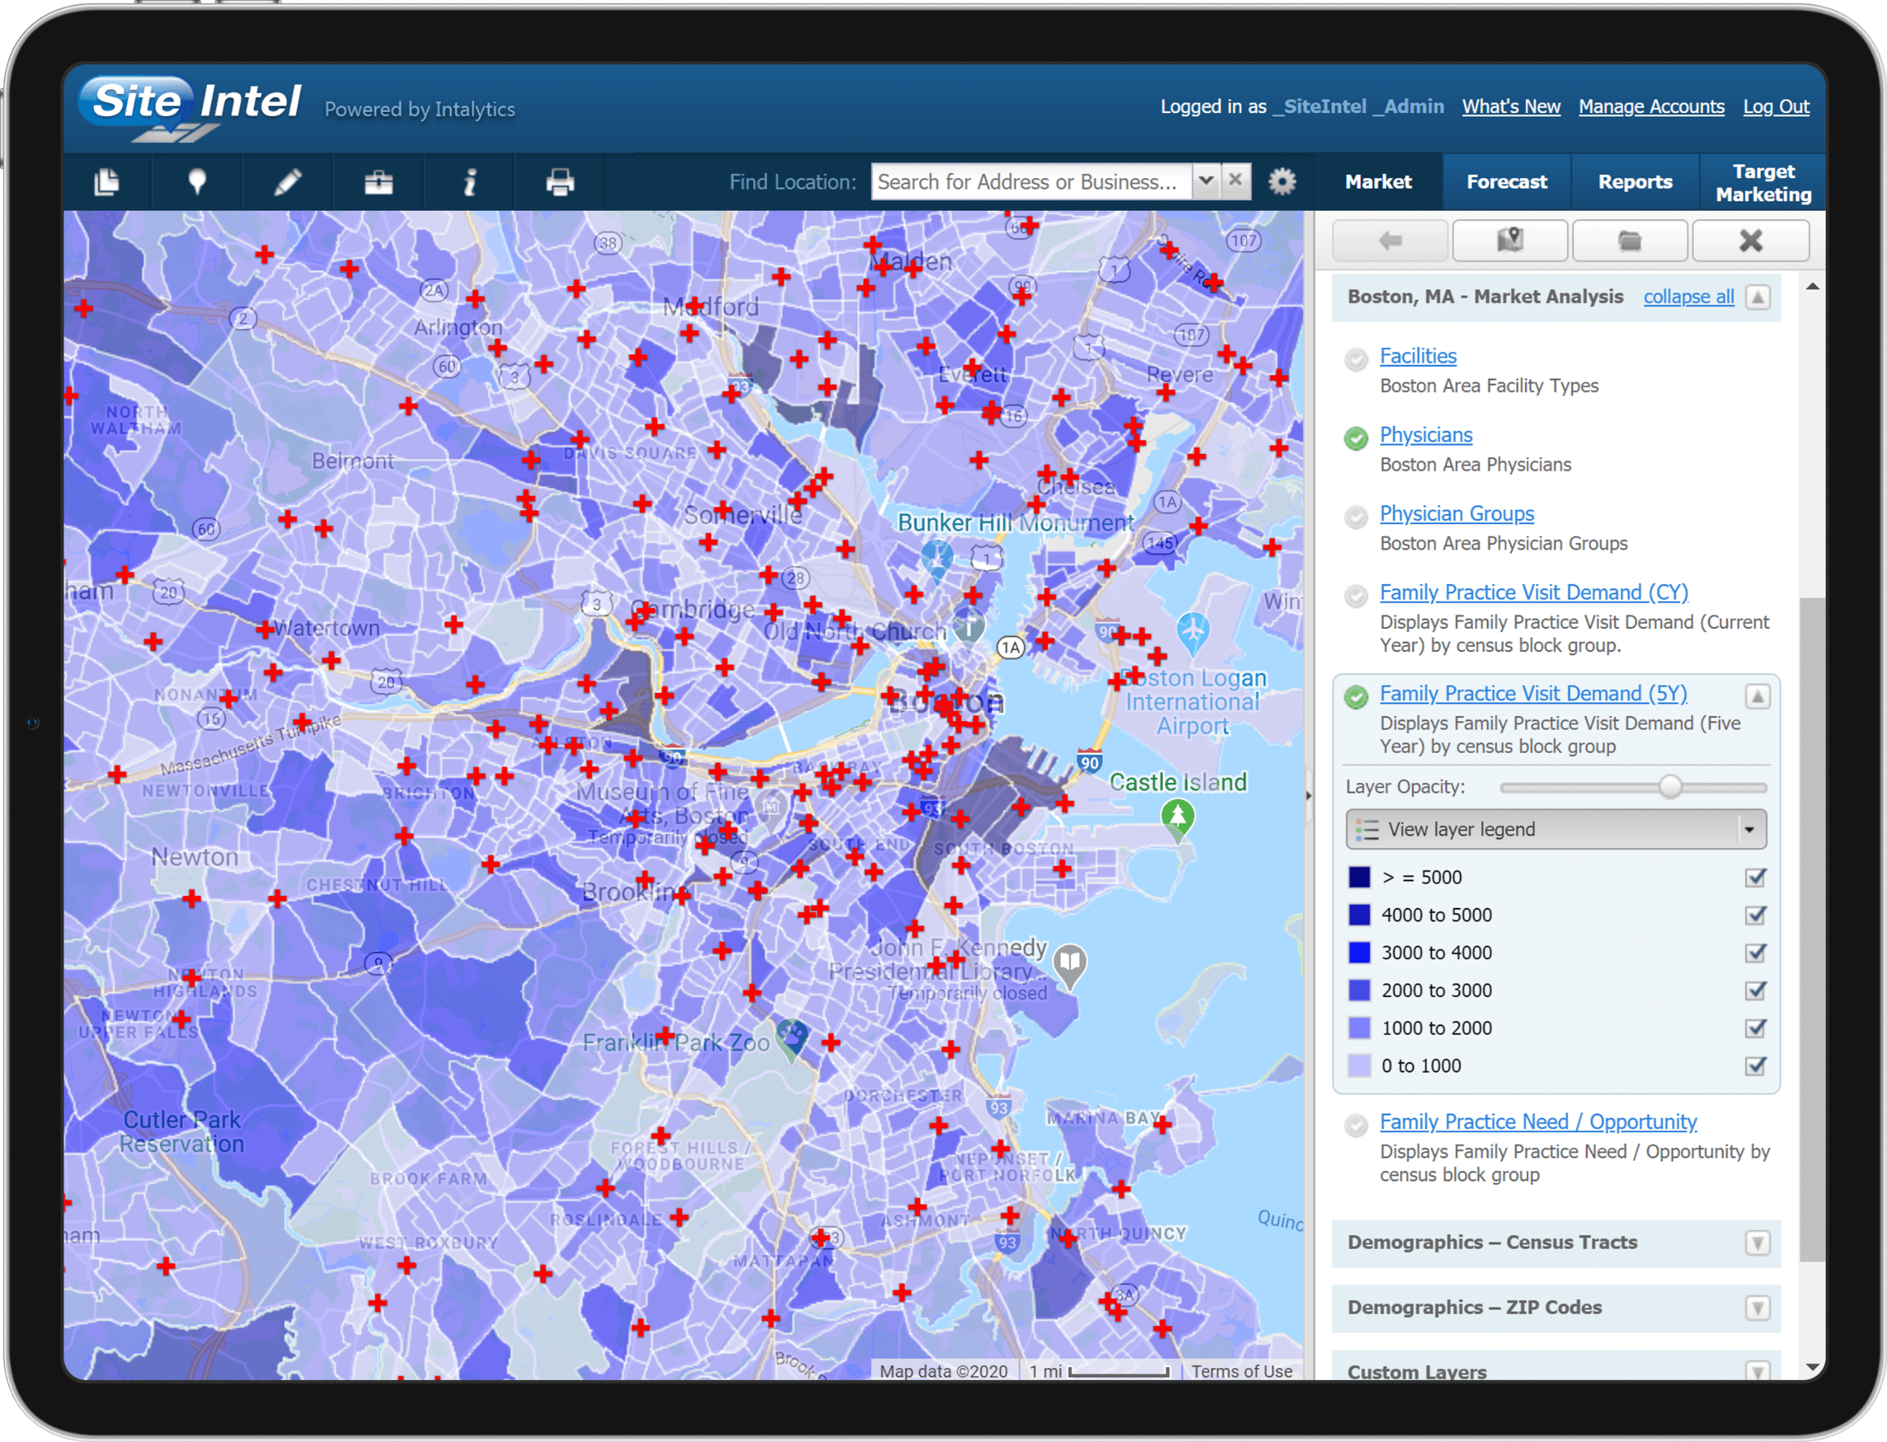The image size is (1887, 1442).
Task: Collapse Family Practice Visit Demand (5Y) panel
Action: point(1758,696)
